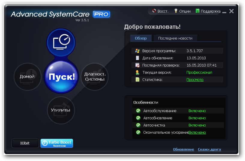Viewport: 245px width, 161px height.
Task: Click Включено status of Автообслуживание
Action: 197,111
